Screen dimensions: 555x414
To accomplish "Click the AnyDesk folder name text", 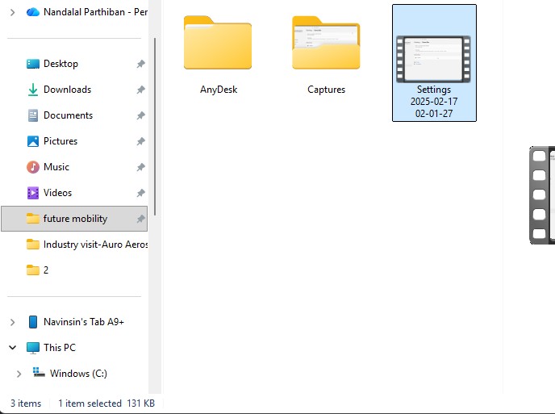I will 219,90.
